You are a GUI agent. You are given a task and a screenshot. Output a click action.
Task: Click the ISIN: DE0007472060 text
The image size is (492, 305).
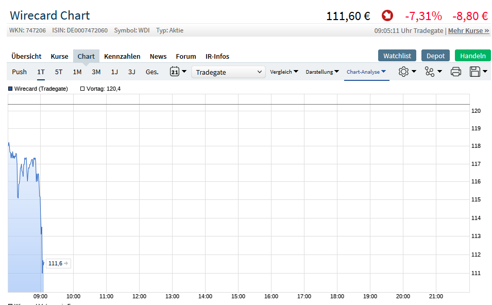point(80,30)
